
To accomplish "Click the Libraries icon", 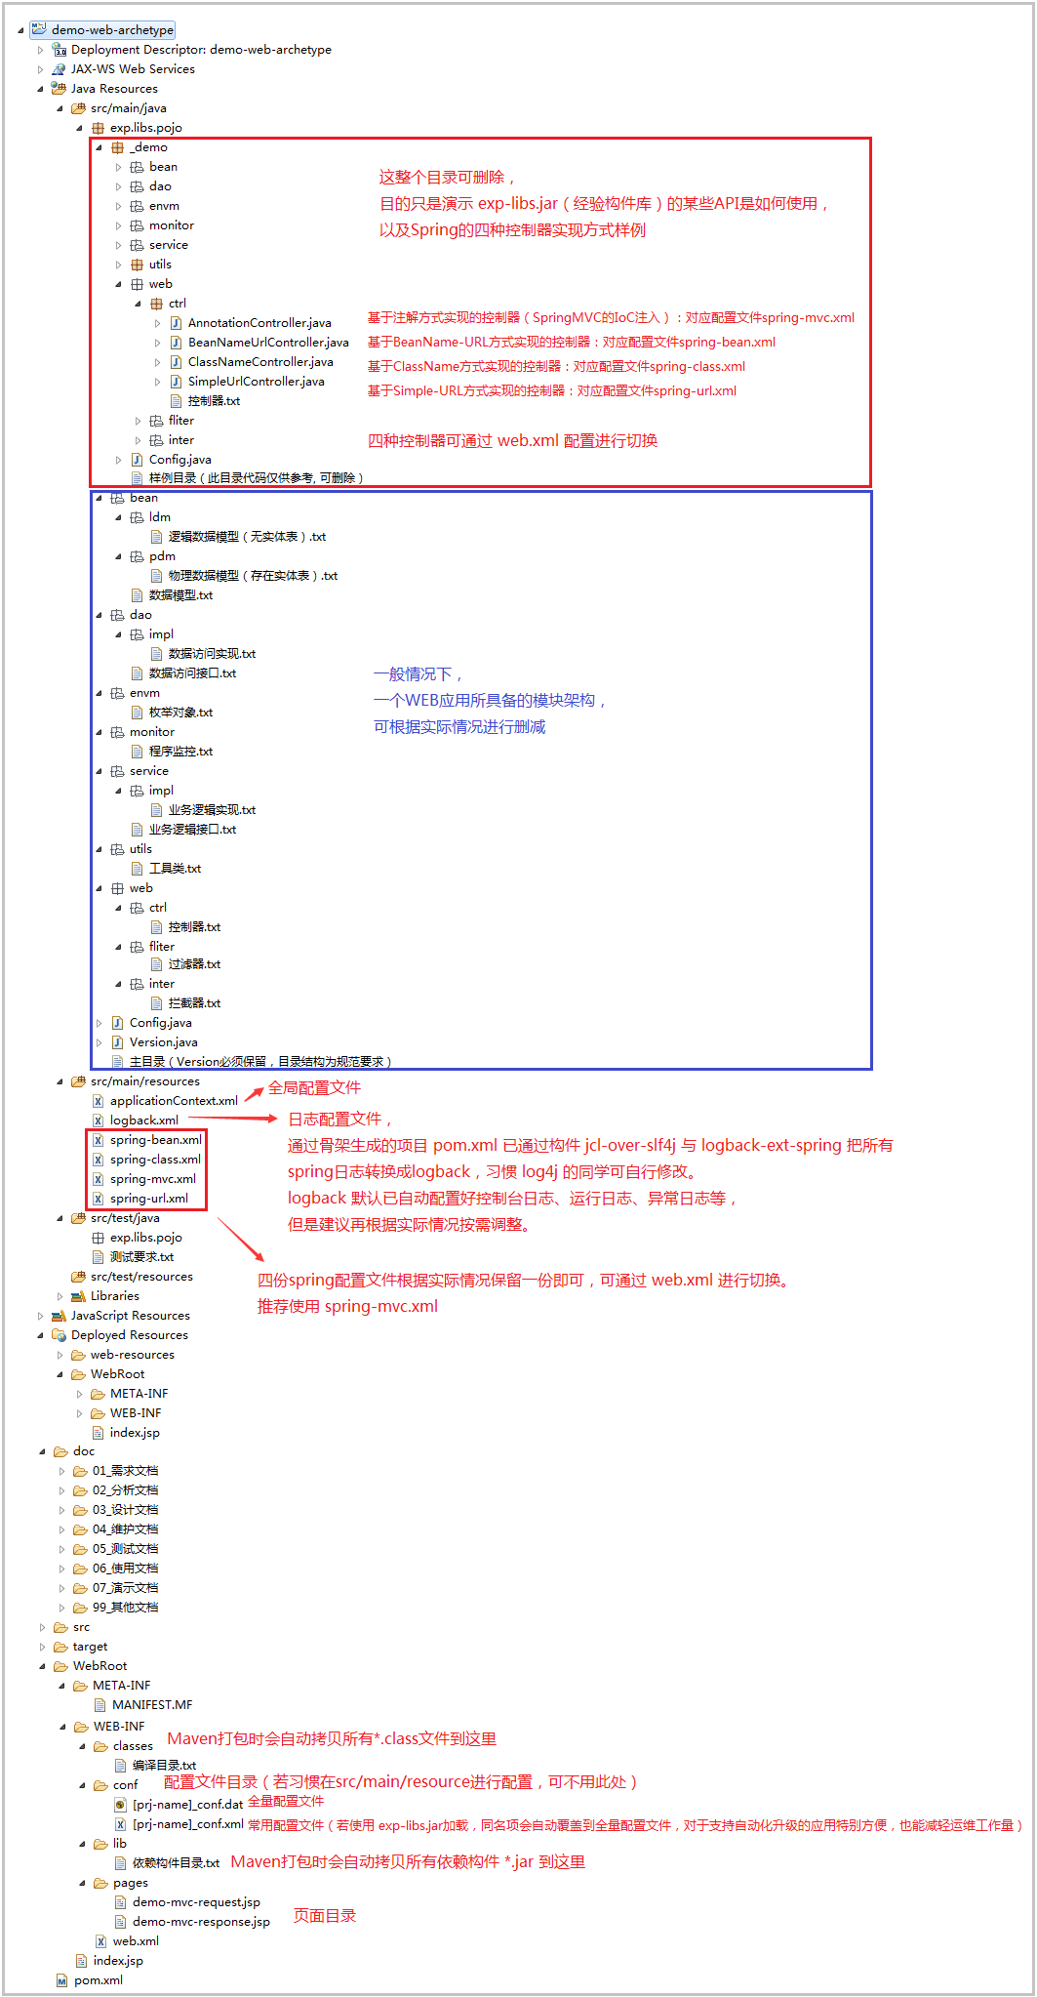I will (x=78, y=1295).
